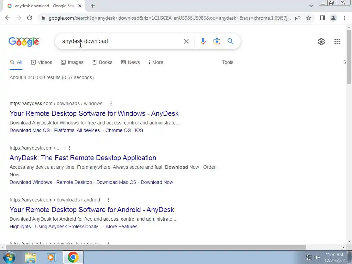352x264 pixels.
Task: Click the vertical scrollbar thumb
Action: click(349, 57)
